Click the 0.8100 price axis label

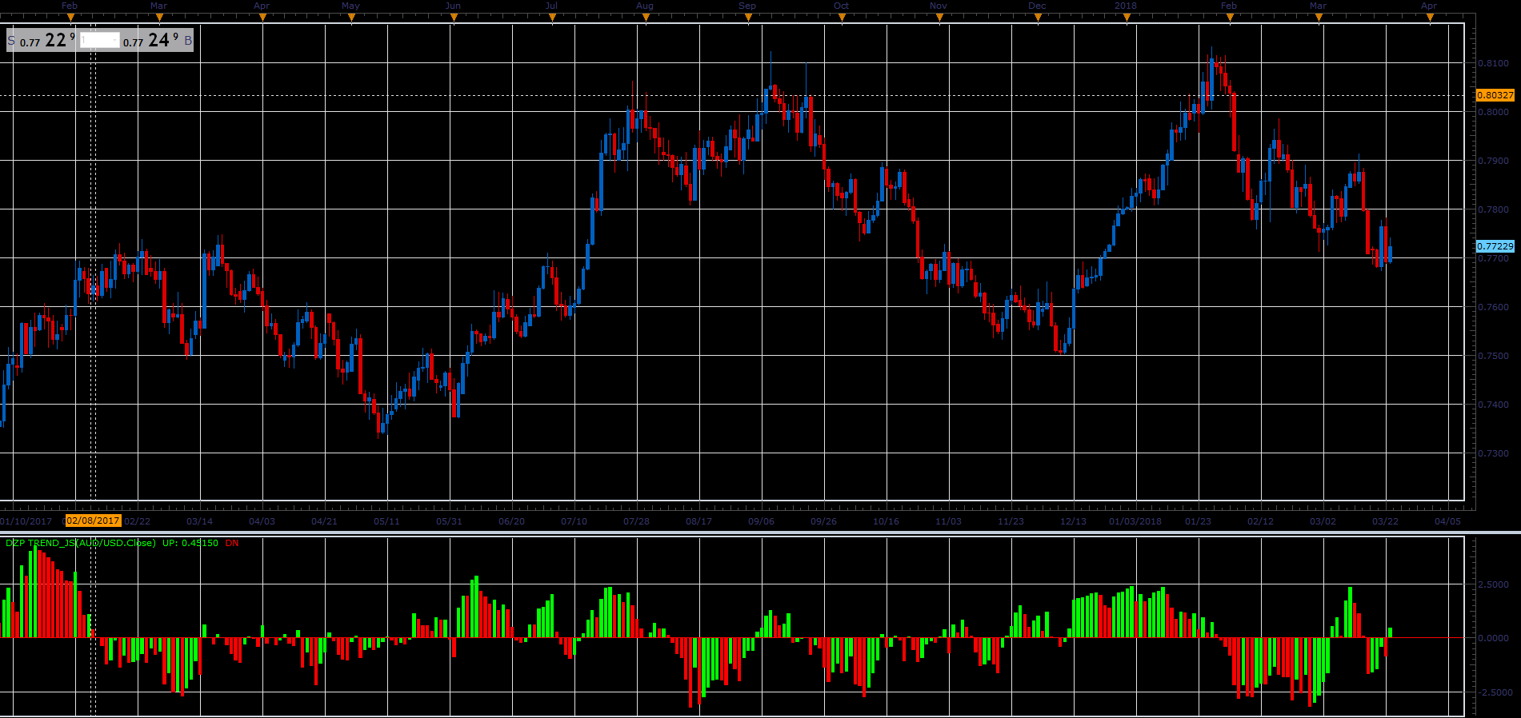coord(1493,62)
